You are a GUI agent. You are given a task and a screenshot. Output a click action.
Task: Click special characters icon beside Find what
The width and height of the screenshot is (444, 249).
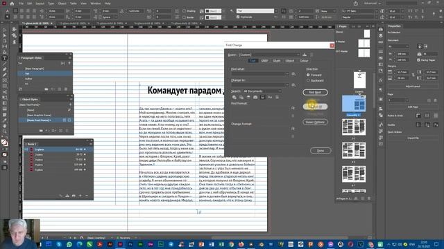coord(293,74)
